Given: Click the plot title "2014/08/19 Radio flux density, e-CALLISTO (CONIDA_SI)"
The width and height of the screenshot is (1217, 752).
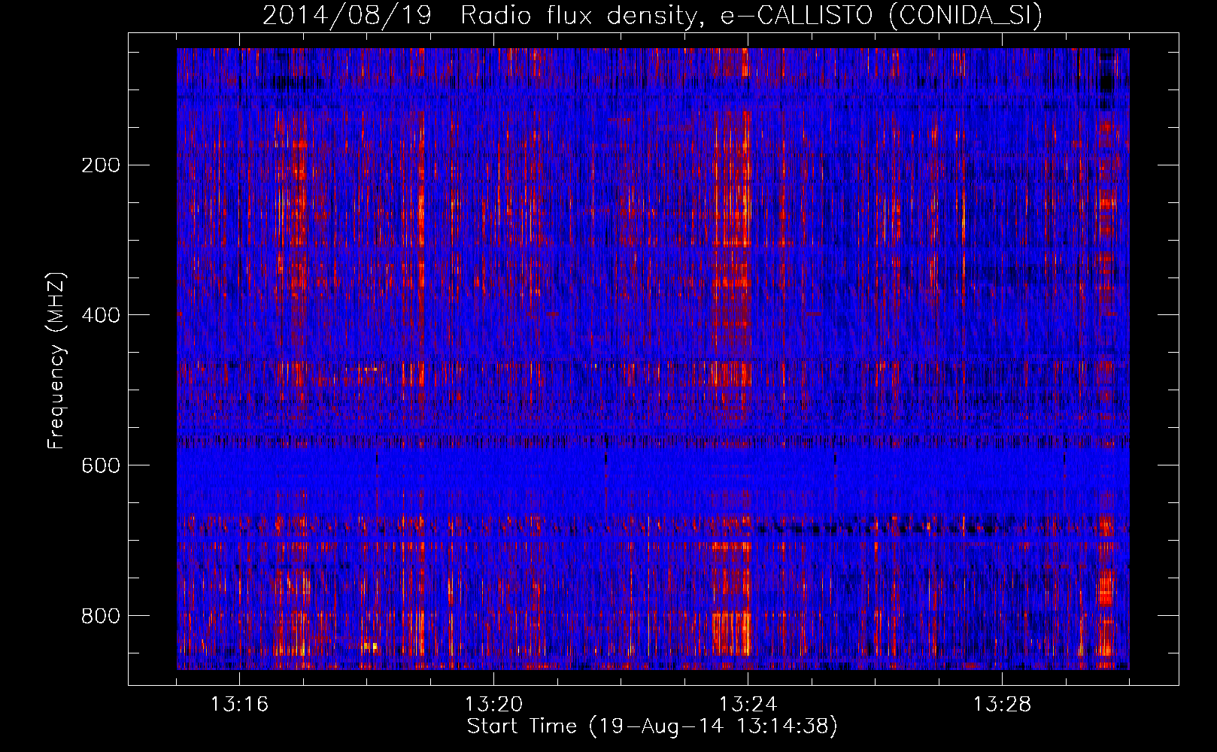Looking at the screenshot, I should [652, 16].
